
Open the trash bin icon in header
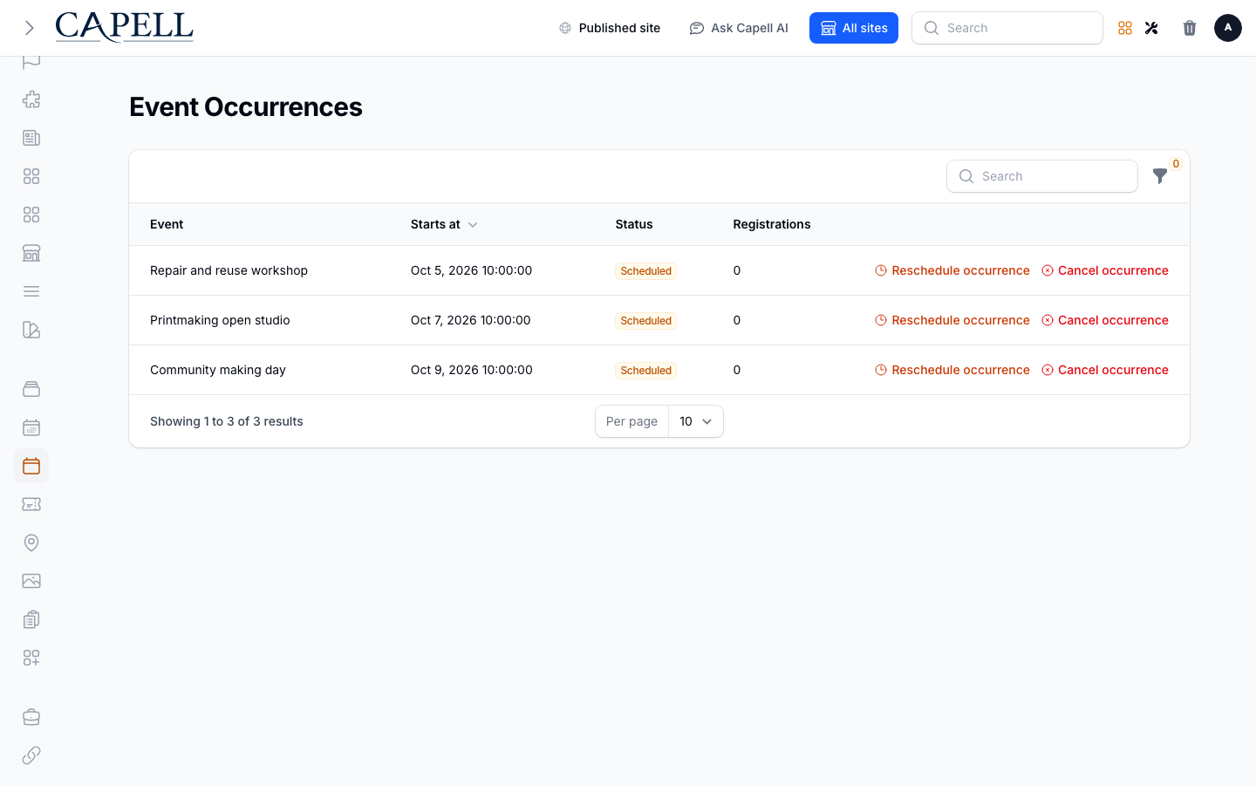(x=1190, y=28)
